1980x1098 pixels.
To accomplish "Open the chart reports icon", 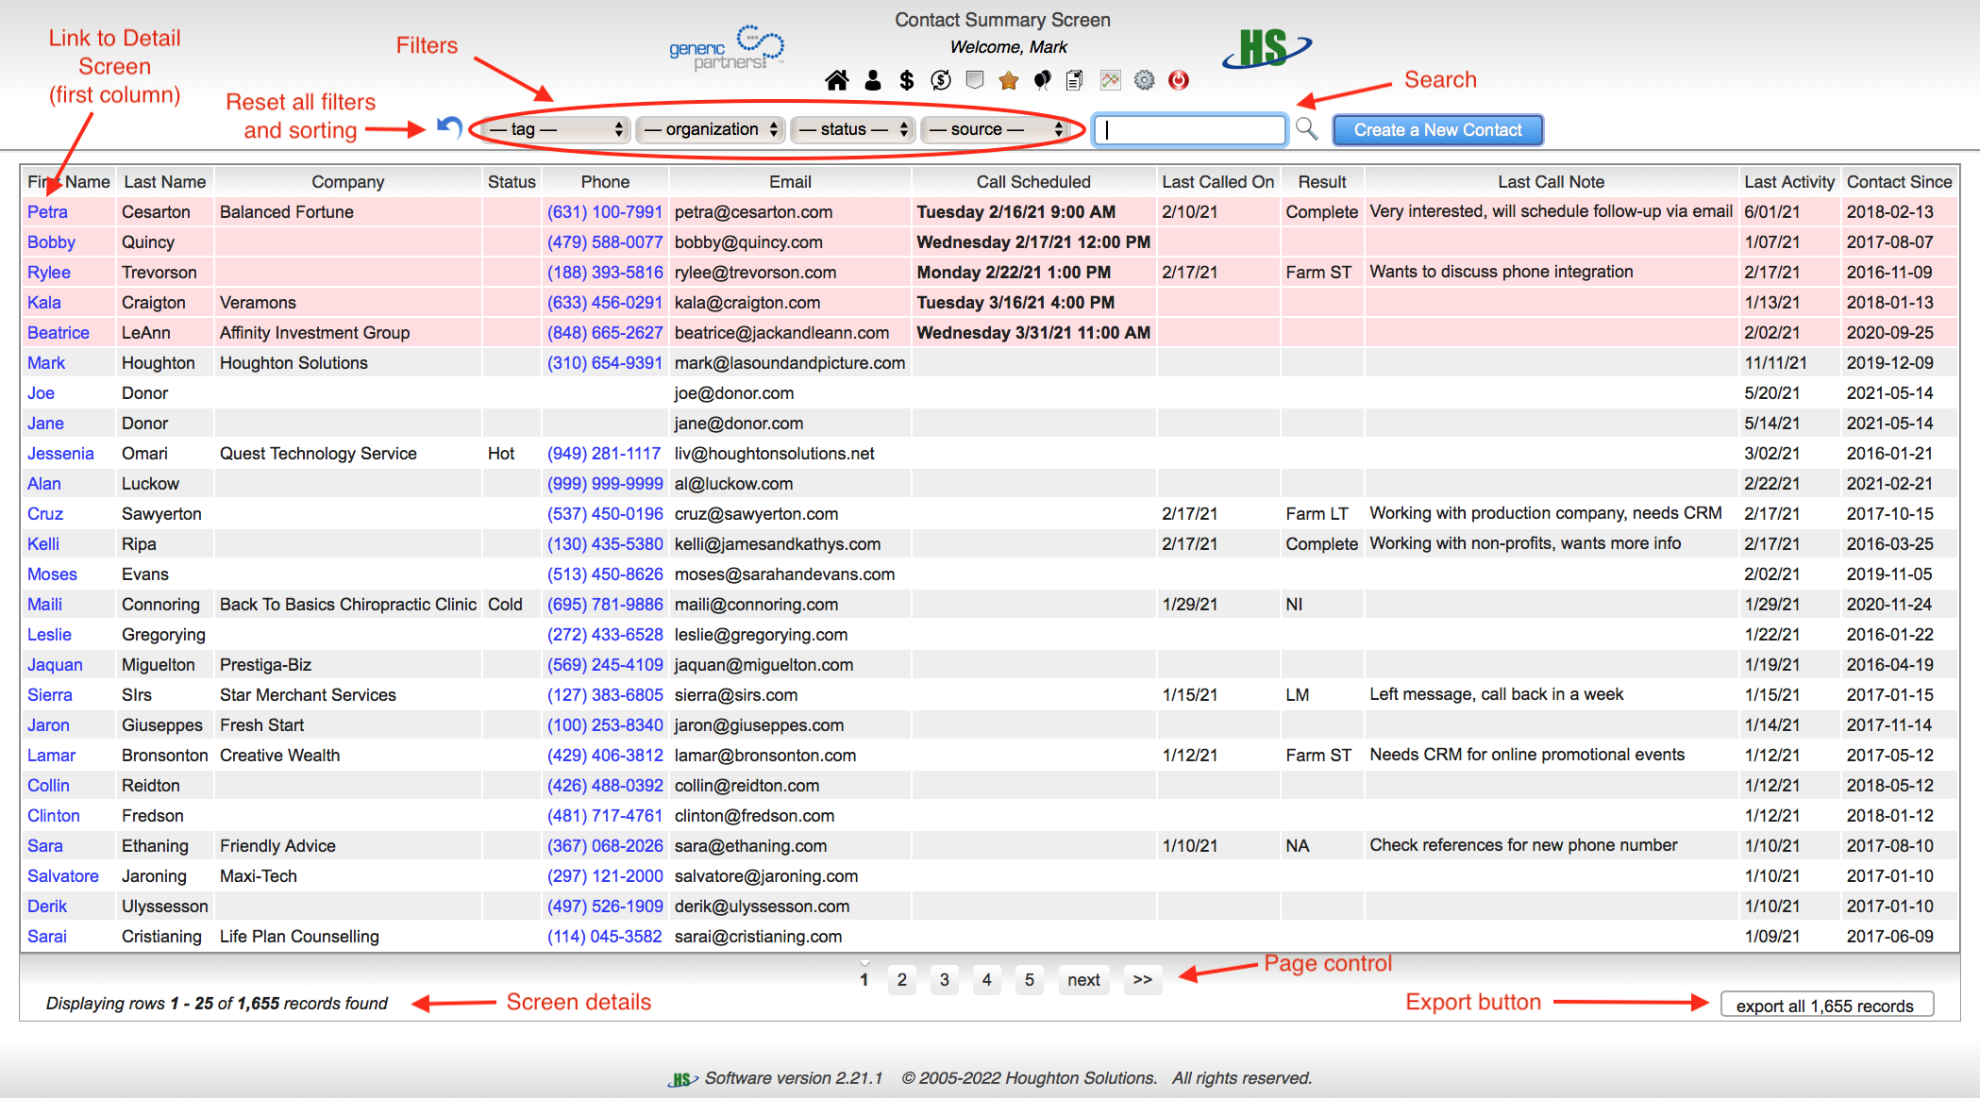I will [x=1110, y=80].
